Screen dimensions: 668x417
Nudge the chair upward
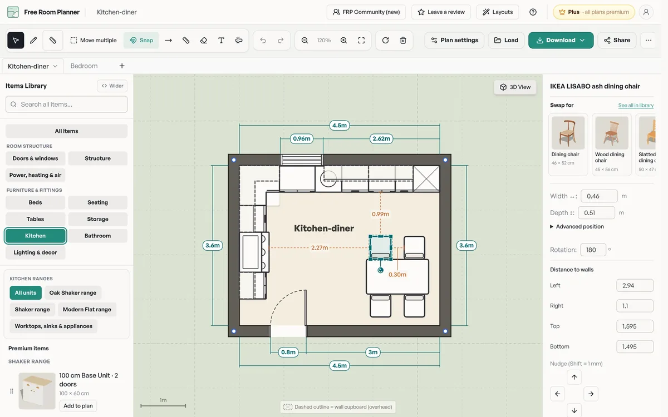pyautogui.click(x=574, y=377)
